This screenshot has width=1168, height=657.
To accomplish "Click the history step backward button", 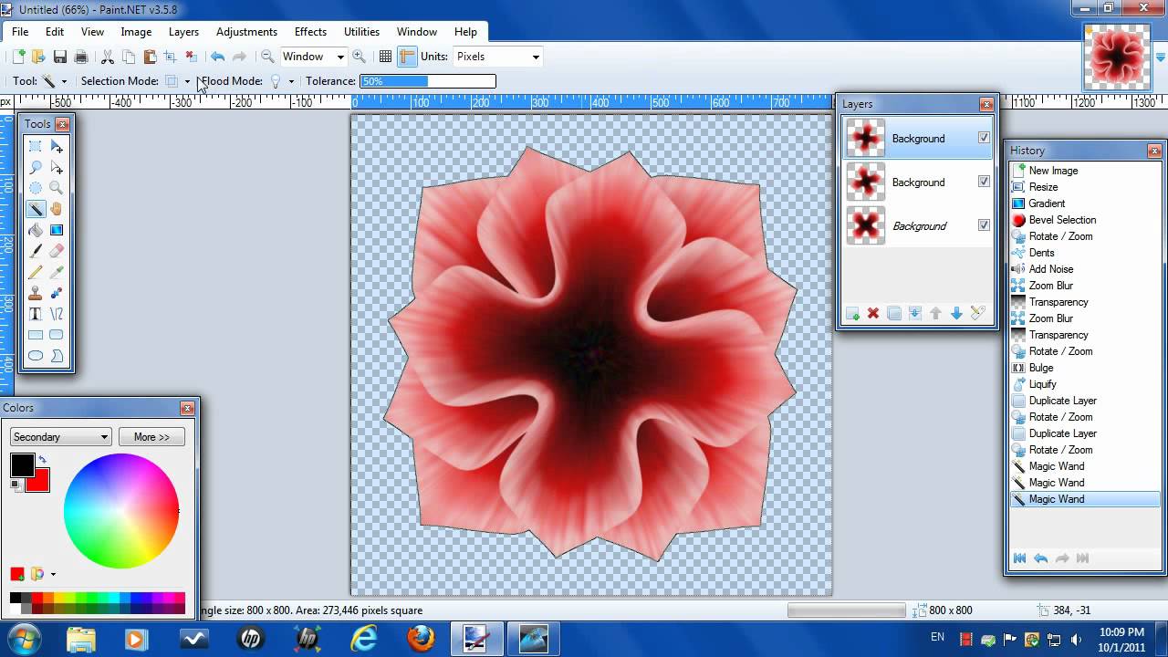I will (x=1041, y=558).
